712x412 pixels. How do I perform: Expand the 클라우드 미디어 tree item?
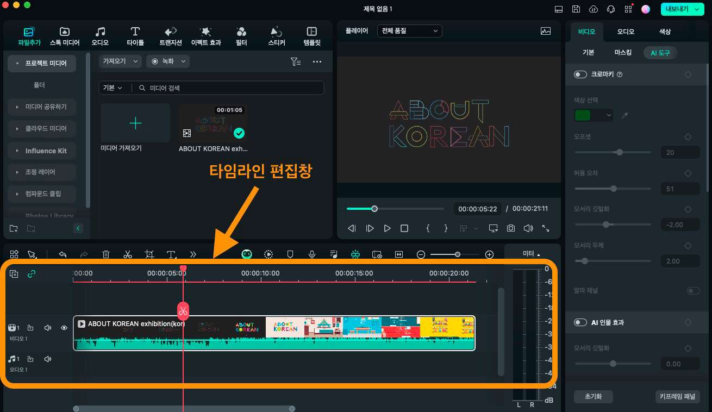(x=42, y=128)
